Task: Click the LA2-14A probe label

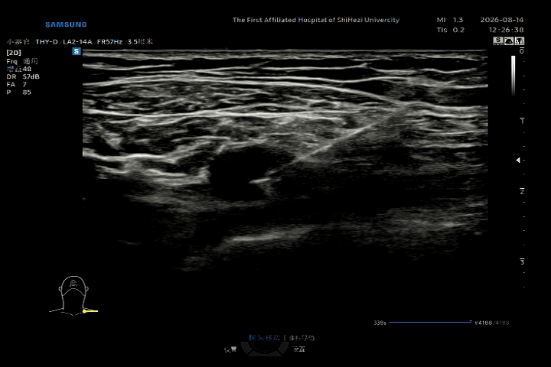Action: click(77, 42)
